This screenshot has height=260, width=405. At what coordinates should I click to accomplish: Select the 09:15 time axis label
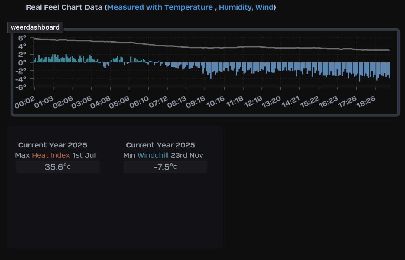pyautogui.click(x=196, y=103)
